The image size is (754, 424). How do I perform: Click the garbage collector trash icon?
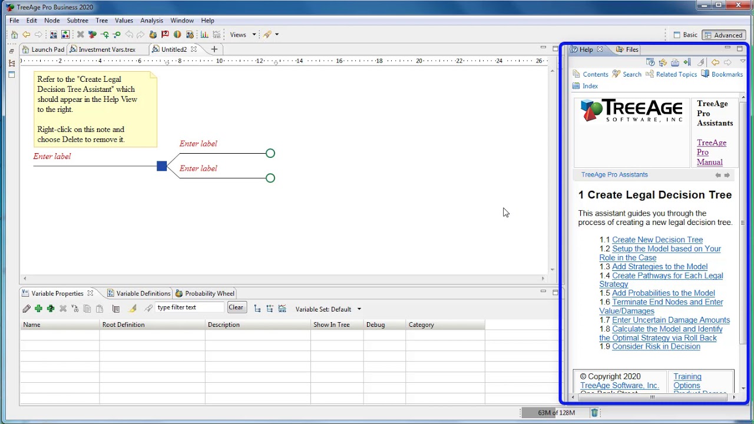[594, 413]
